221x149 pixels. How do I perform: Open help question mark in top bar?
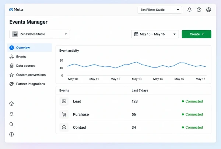[x=199, y=10]
